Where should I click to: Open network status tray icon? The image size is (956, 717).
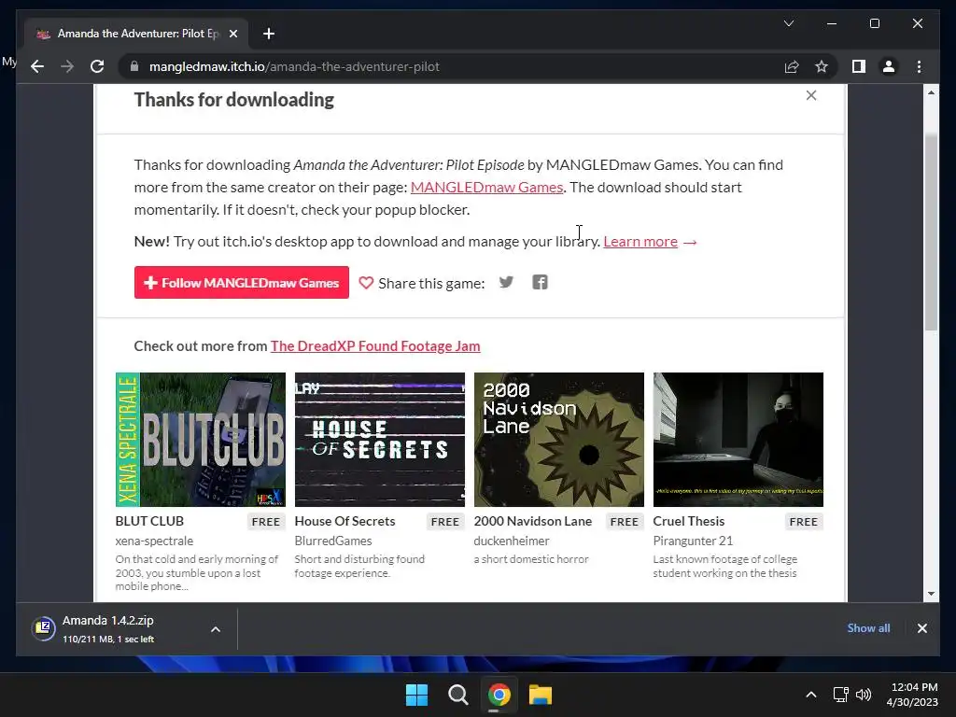point(841,695)
